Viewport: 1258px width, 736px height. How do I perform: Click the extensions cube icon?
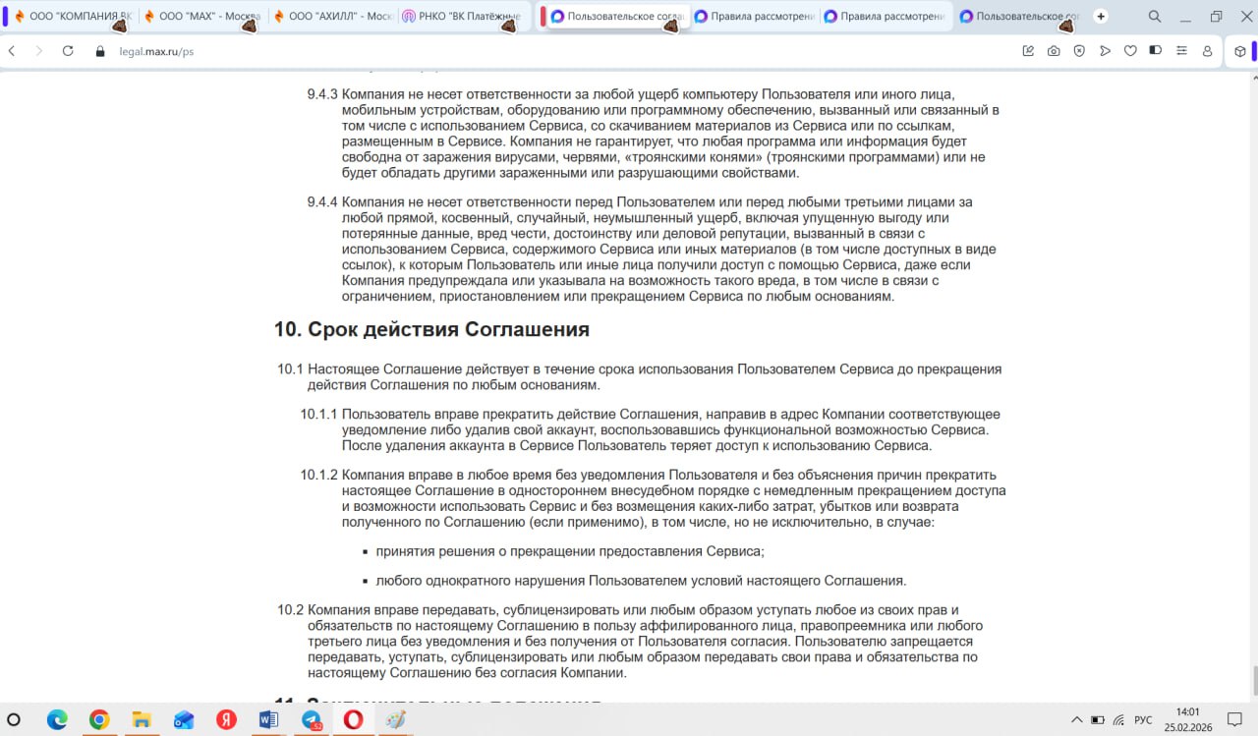tap(1240, 51)
